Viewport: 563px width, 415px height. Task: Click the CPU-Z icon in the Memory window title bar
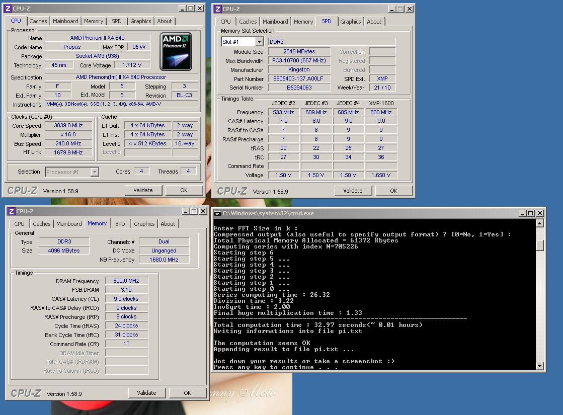click(12, 211)
